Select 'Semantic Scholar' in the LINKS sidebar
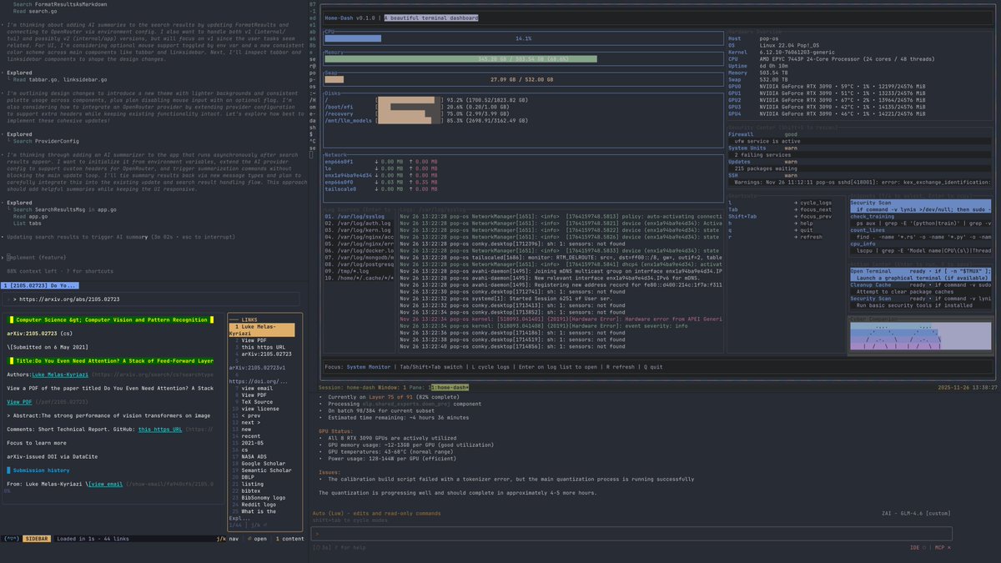Image resolution: width=1001 pixels, height=563 pixels. (x=266, y=470)
